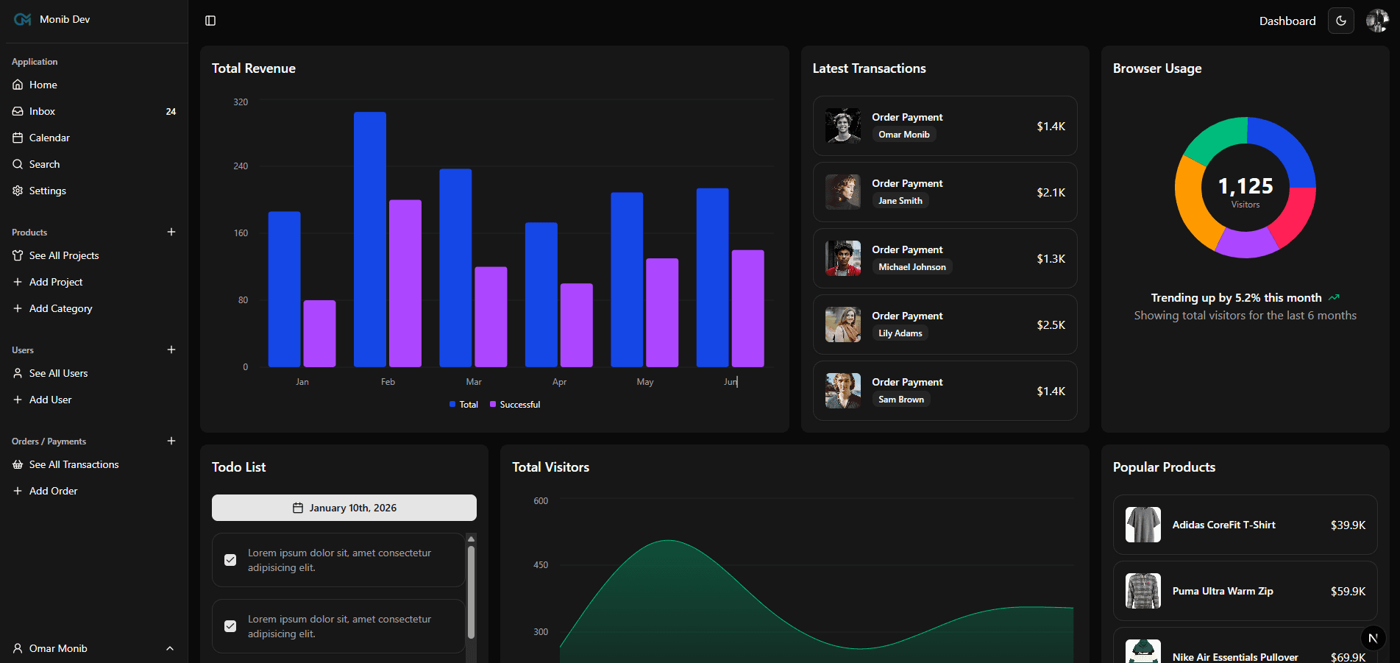Screen dimensions: 1400x663
Task: Click the Adidas CoreFit T-Shirt product thumbnail
Action: pyautogui.click(x=1143, y=525)
